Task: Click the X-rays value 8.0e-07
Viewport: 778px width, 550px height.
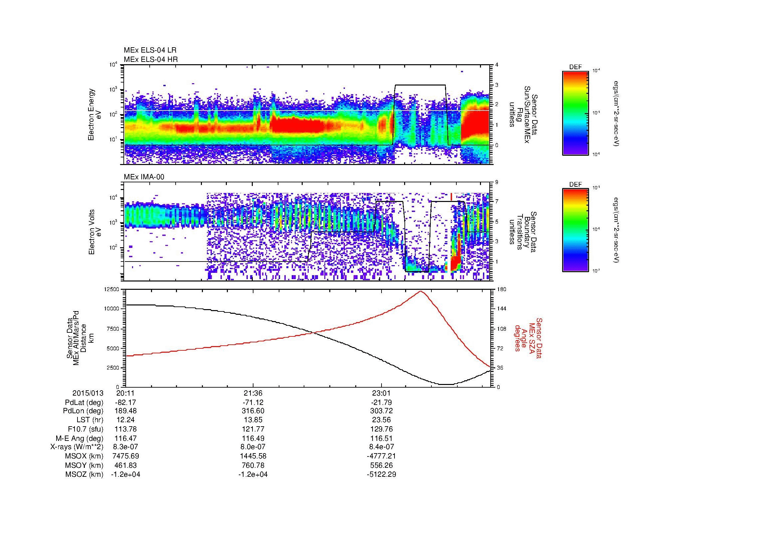Action: point(253,447)
